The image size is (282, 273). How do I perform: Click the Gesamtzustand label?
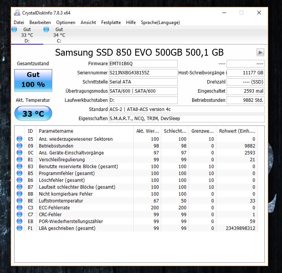pyautogui.click(x=33, y=64)
